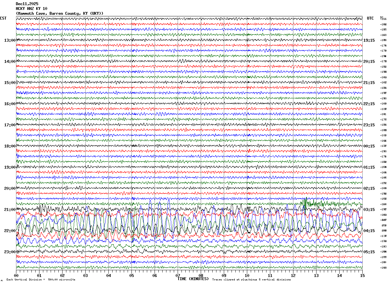Viewport: 388px width, 284px height.
Task: Select the 14:00 CST row label
Action: coord(10,62)
